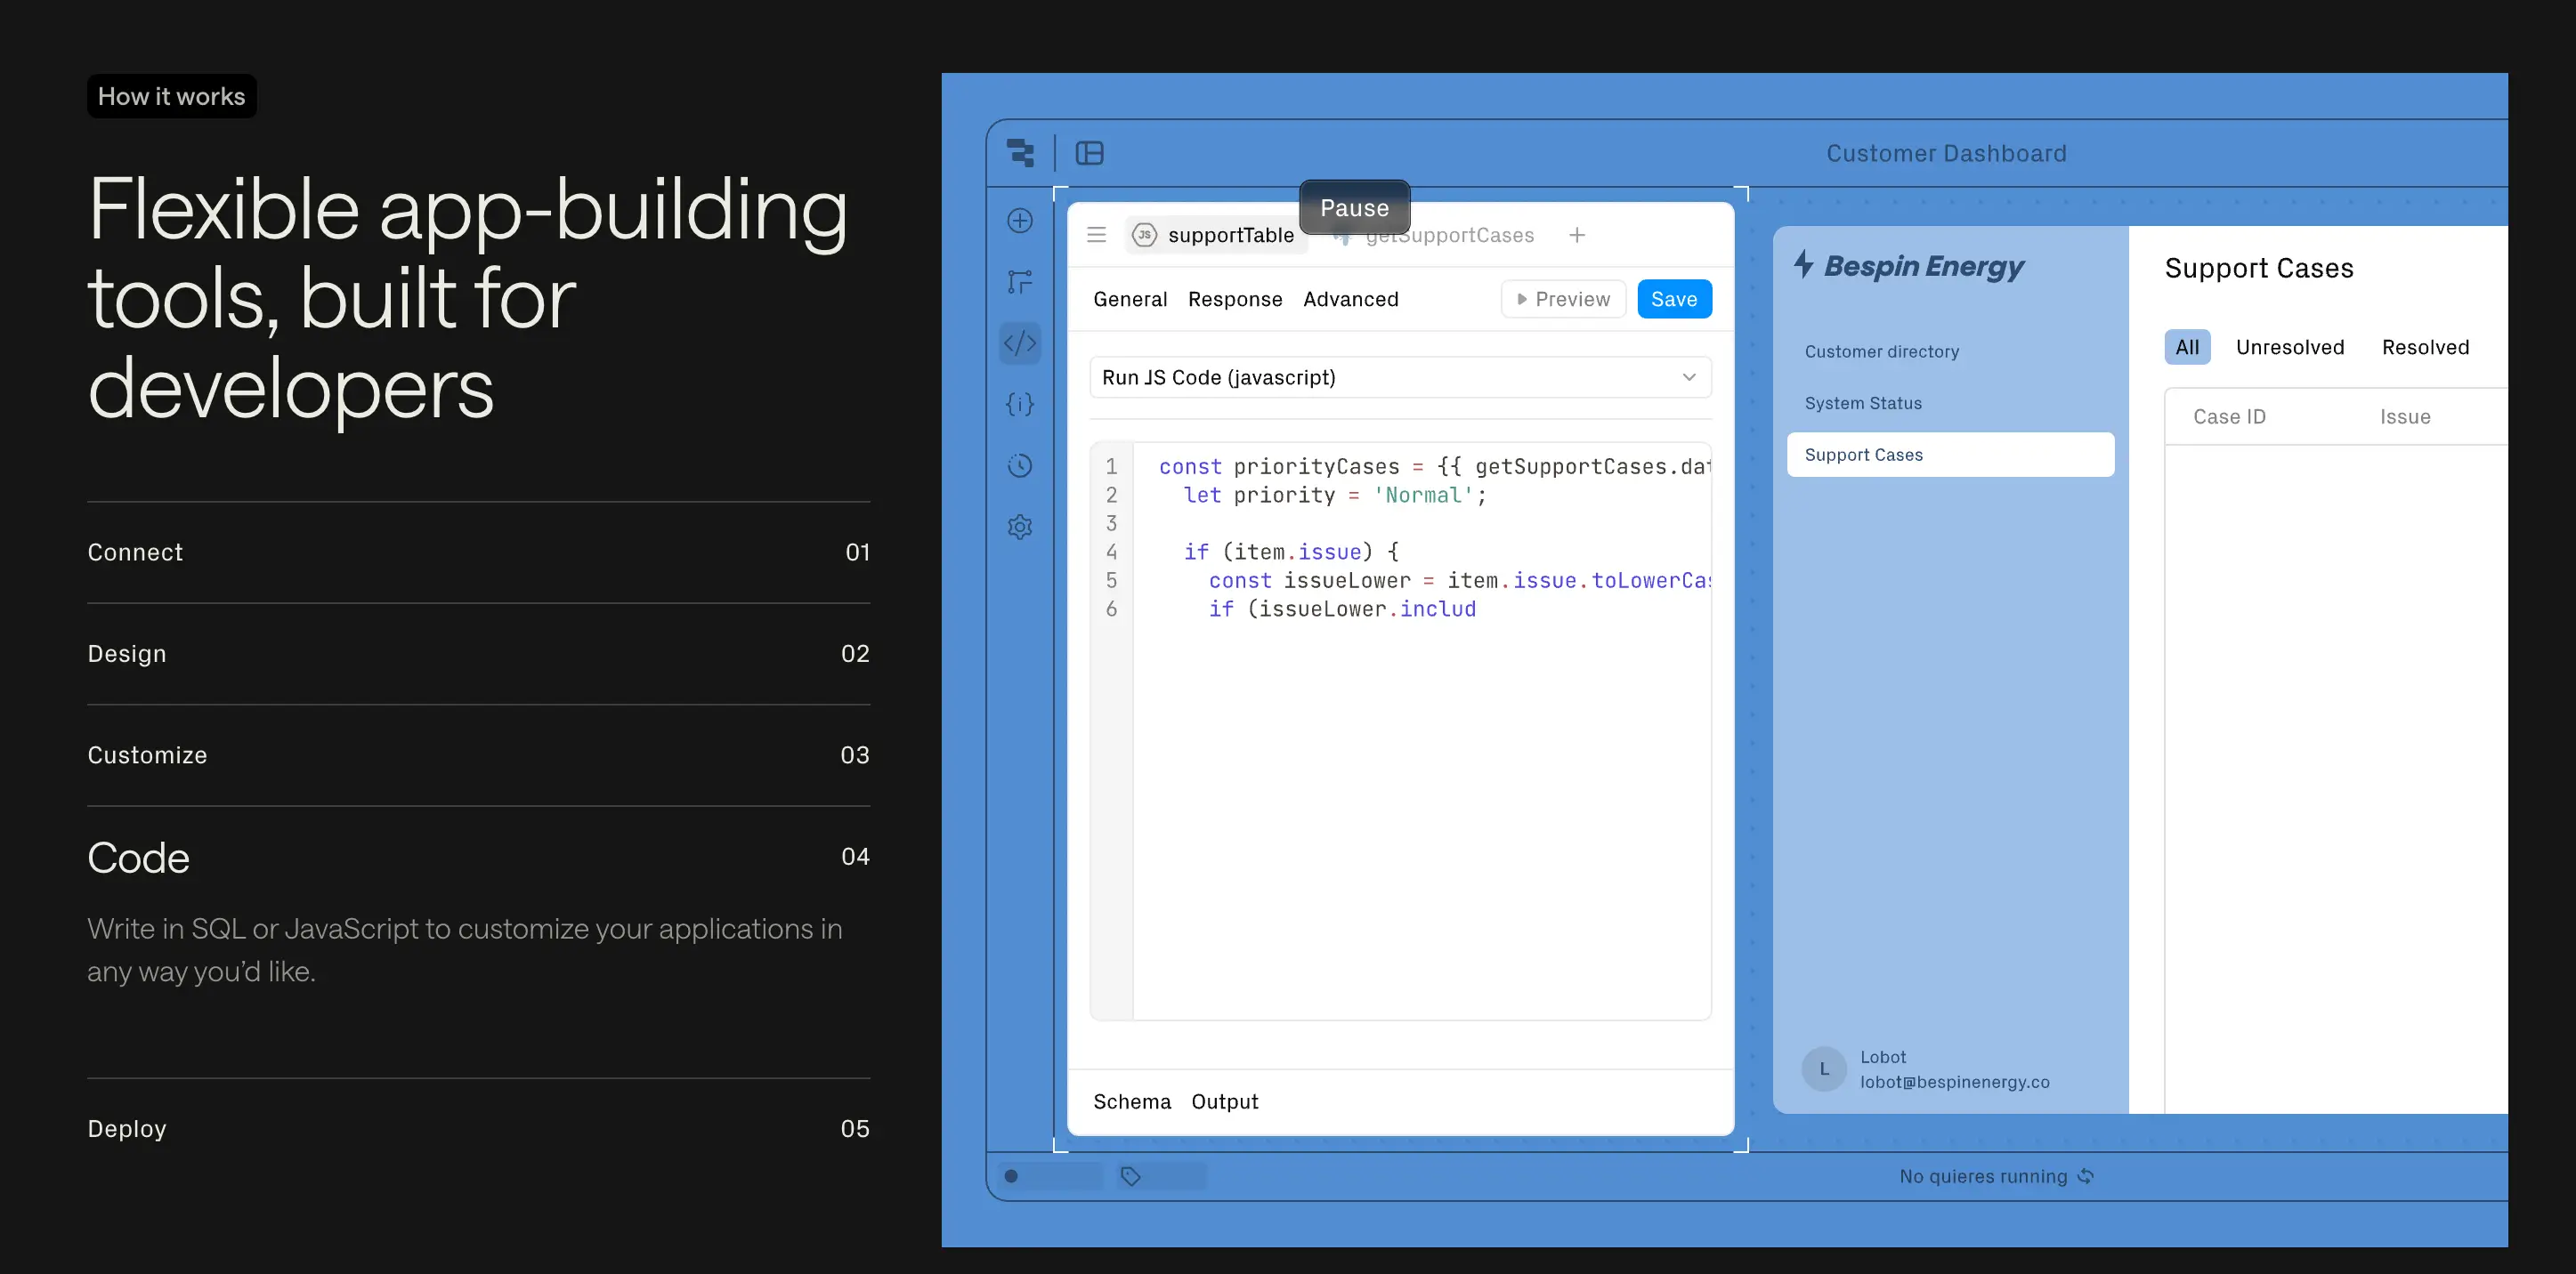
Task: Open the add component panel icon
Action: (x=1019, y=221)
